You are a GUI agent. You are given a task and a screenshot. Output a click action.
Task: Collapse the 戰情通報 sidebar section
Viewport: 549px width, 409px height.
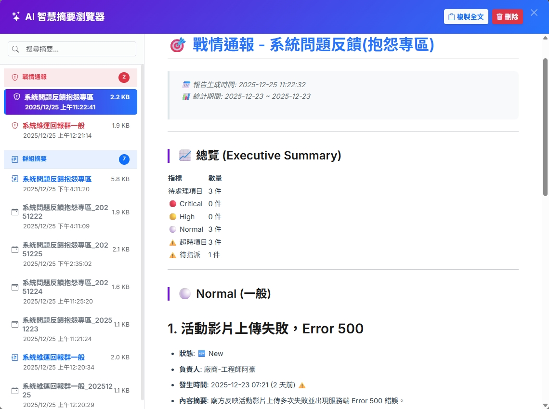(70, 77)
